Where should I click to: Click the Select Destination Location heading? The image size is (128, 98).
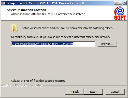pos(26,10)
